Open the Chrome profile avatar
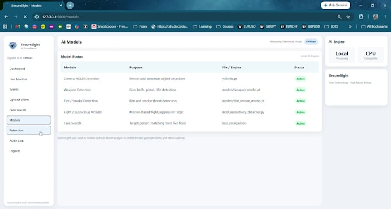Viewport: 391px width, 209px height. click(x=375, y=17)
